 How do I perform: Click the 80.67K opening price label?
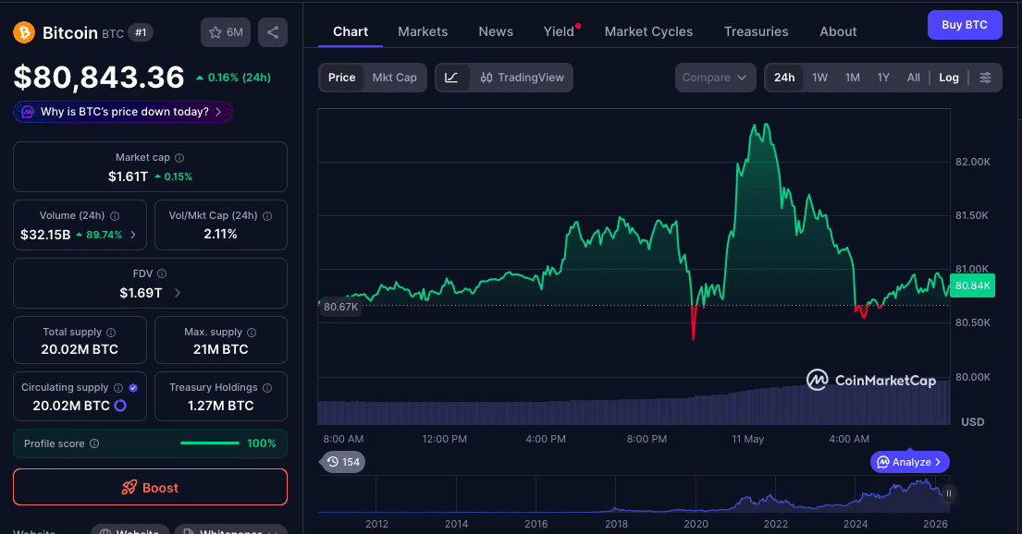341,307
